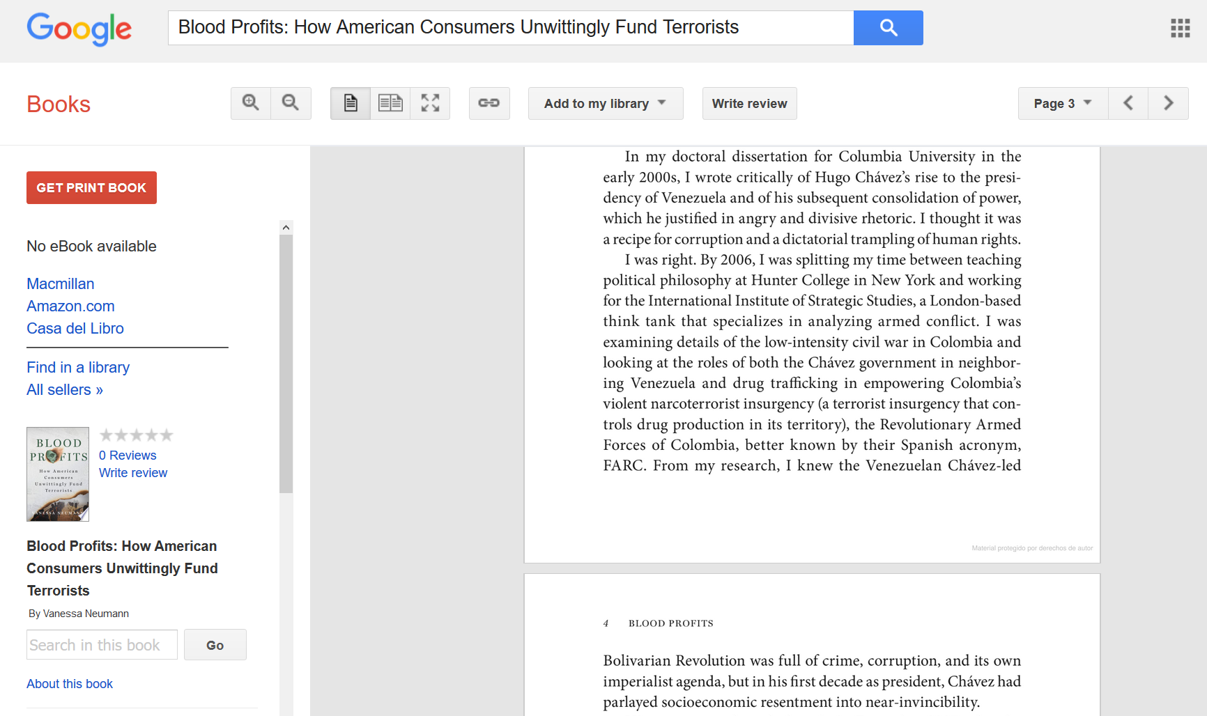Open the 0 Reviews link
This screenshot has width=1207, height=716.
click(128, 455)
